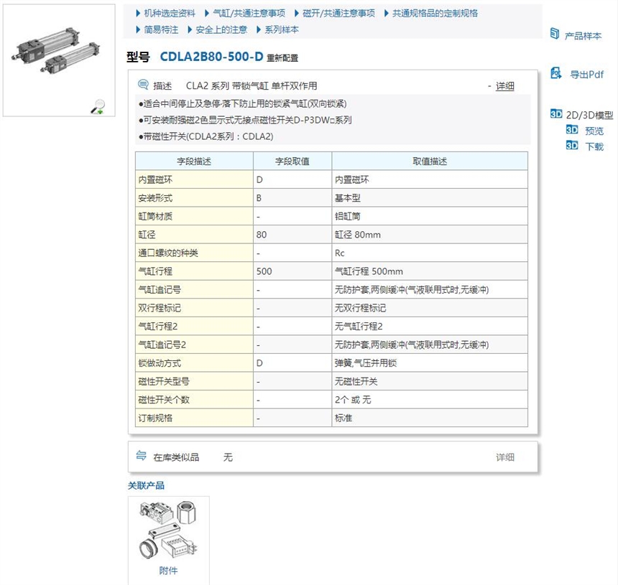Click the magnifier zoom icon on product image
The height and width of the screenshot is (585, 618).
tap(98, 107)
